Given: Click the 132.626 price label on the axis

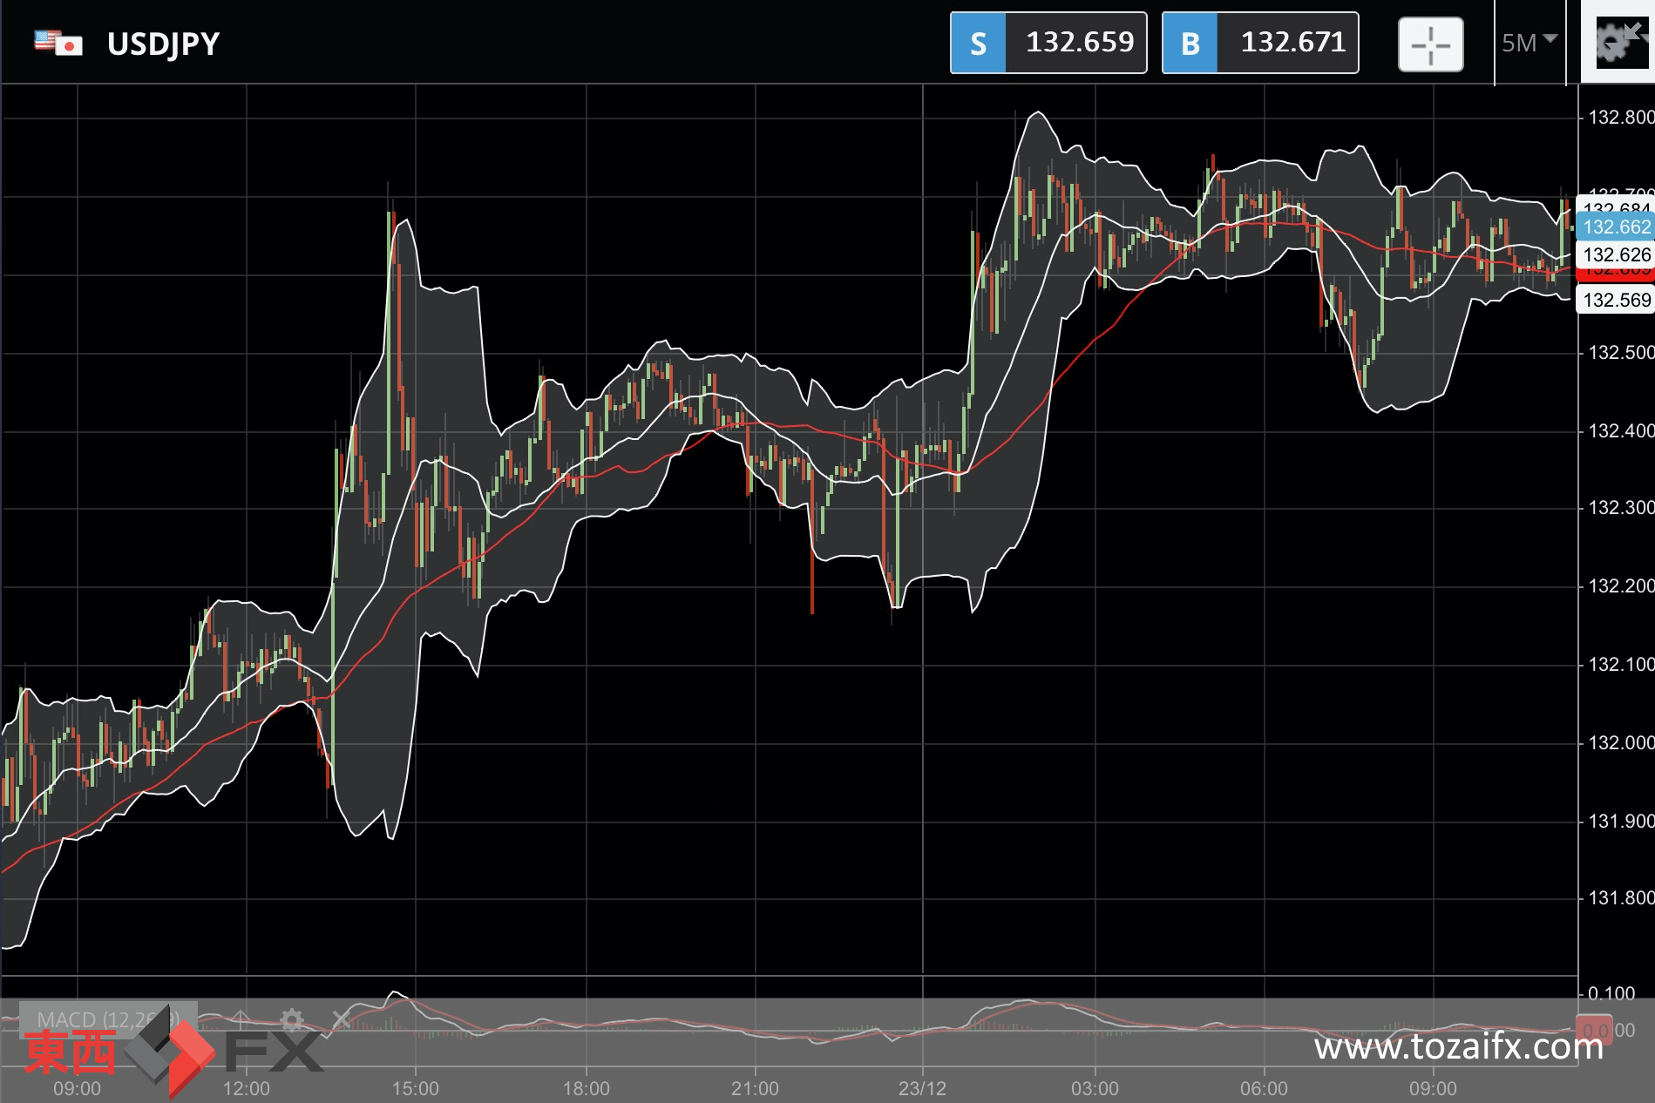Looking at the screenshot, I should click(x=1617, y=255).
